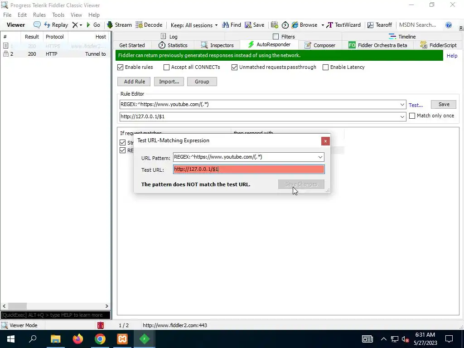Viewport: 464px width, 348px height.
Task: Click the blue help question icon
Action: tap(449, 25)
